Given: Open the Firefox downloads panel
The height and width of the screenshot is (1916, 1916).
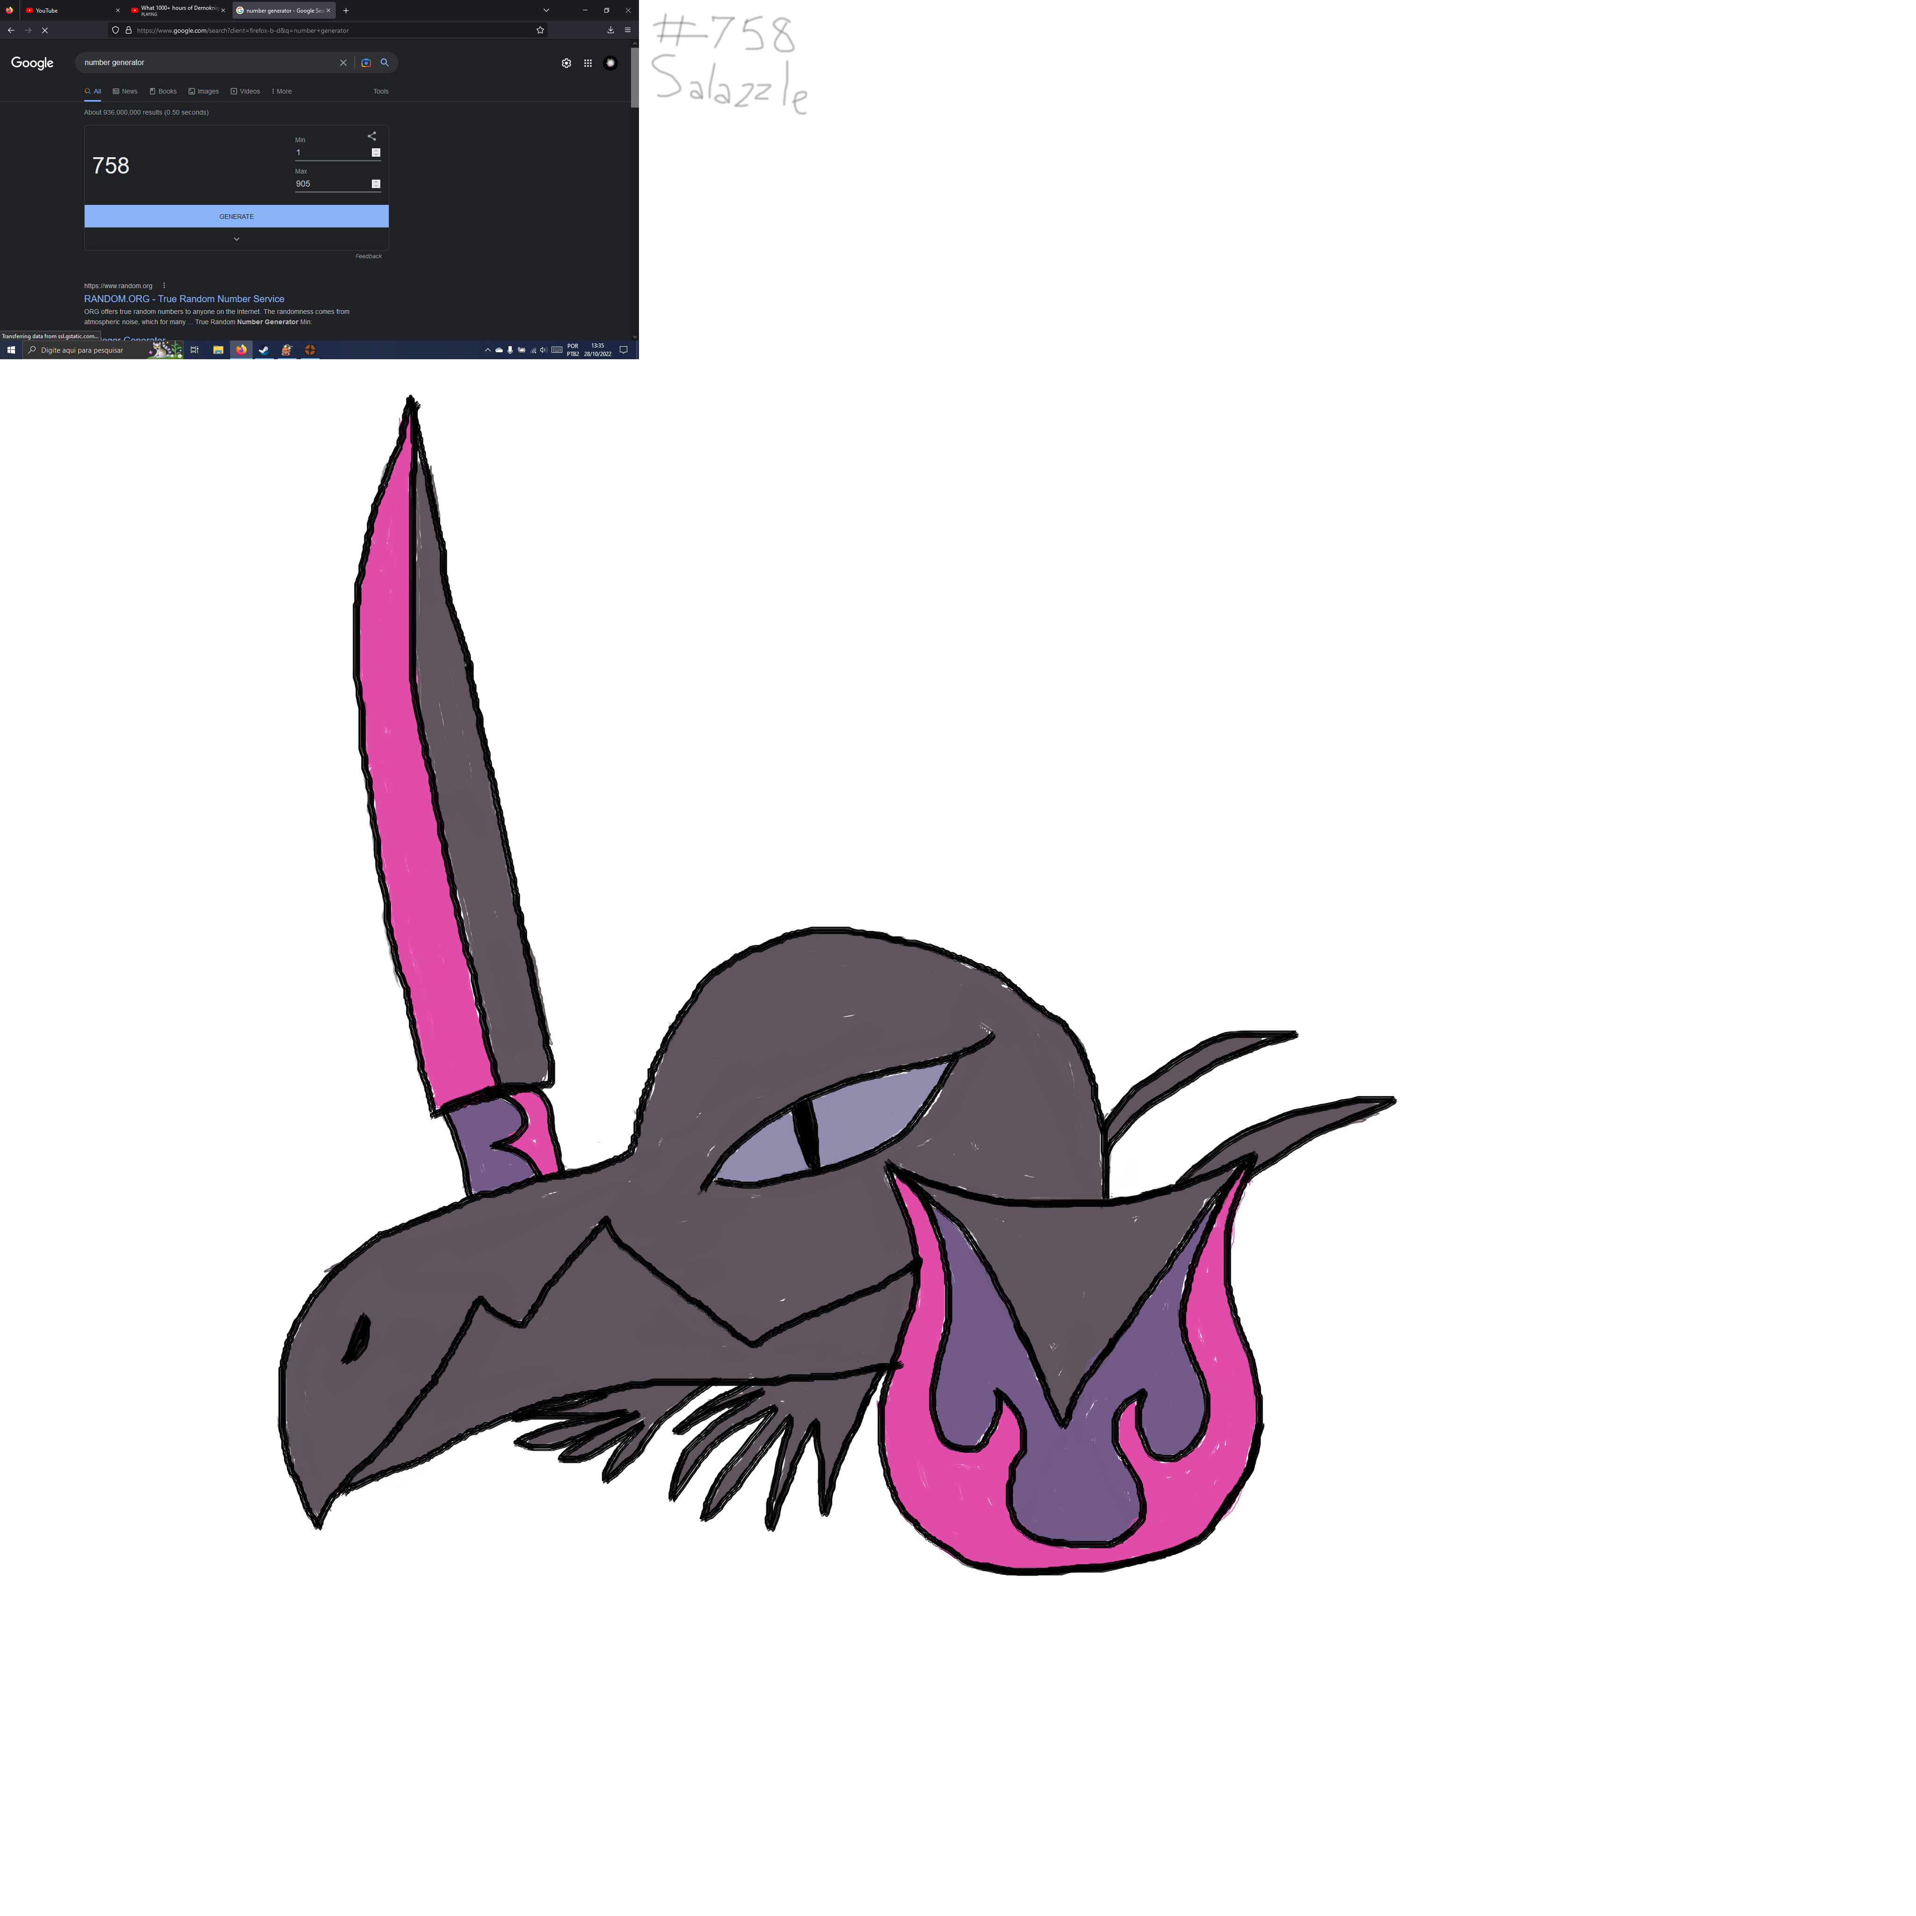Looking at the screenshot, I should pos(611,30).
